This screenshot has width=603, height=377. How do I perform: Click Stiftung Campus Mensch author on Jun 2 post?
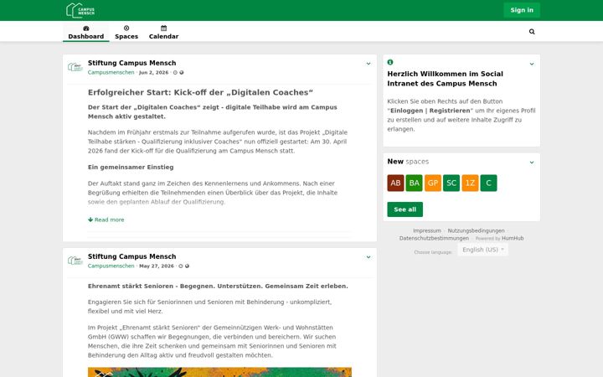click(132, 63)
